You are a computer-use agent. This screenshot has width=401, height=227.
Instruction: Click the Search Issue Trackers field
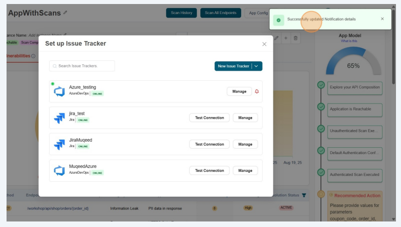tap(82, 66)
